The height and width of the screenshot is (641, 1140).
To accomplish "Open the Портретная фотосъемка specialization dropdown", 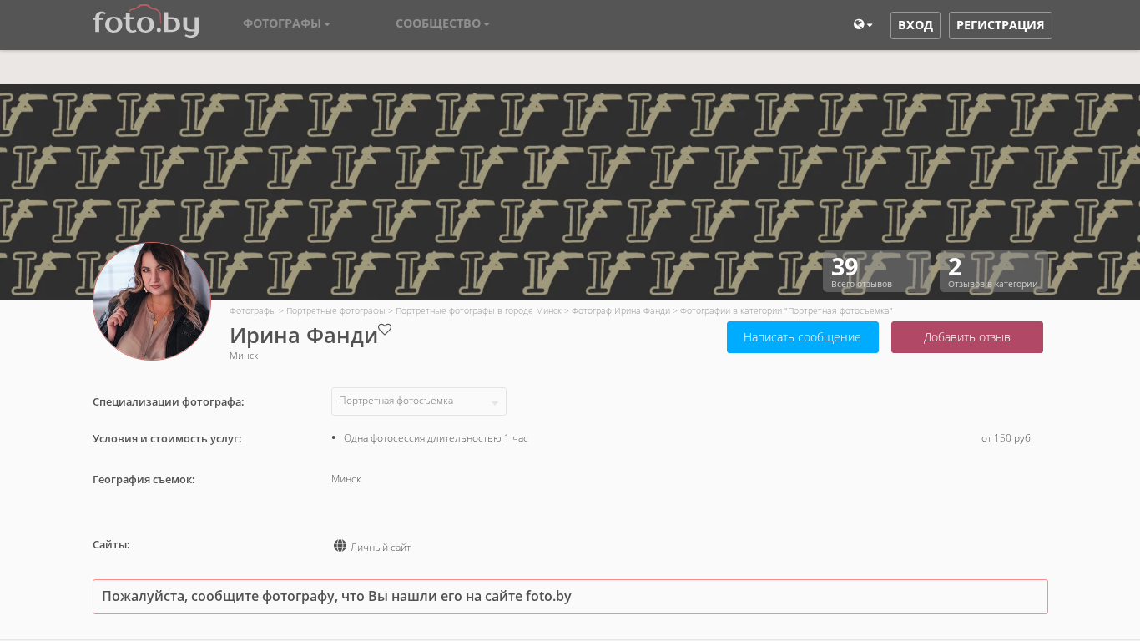I will pos(418,401).
